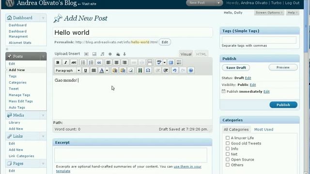
Task: Open the spellchecker language dropdown arrow
Action: tap(165, 62)
